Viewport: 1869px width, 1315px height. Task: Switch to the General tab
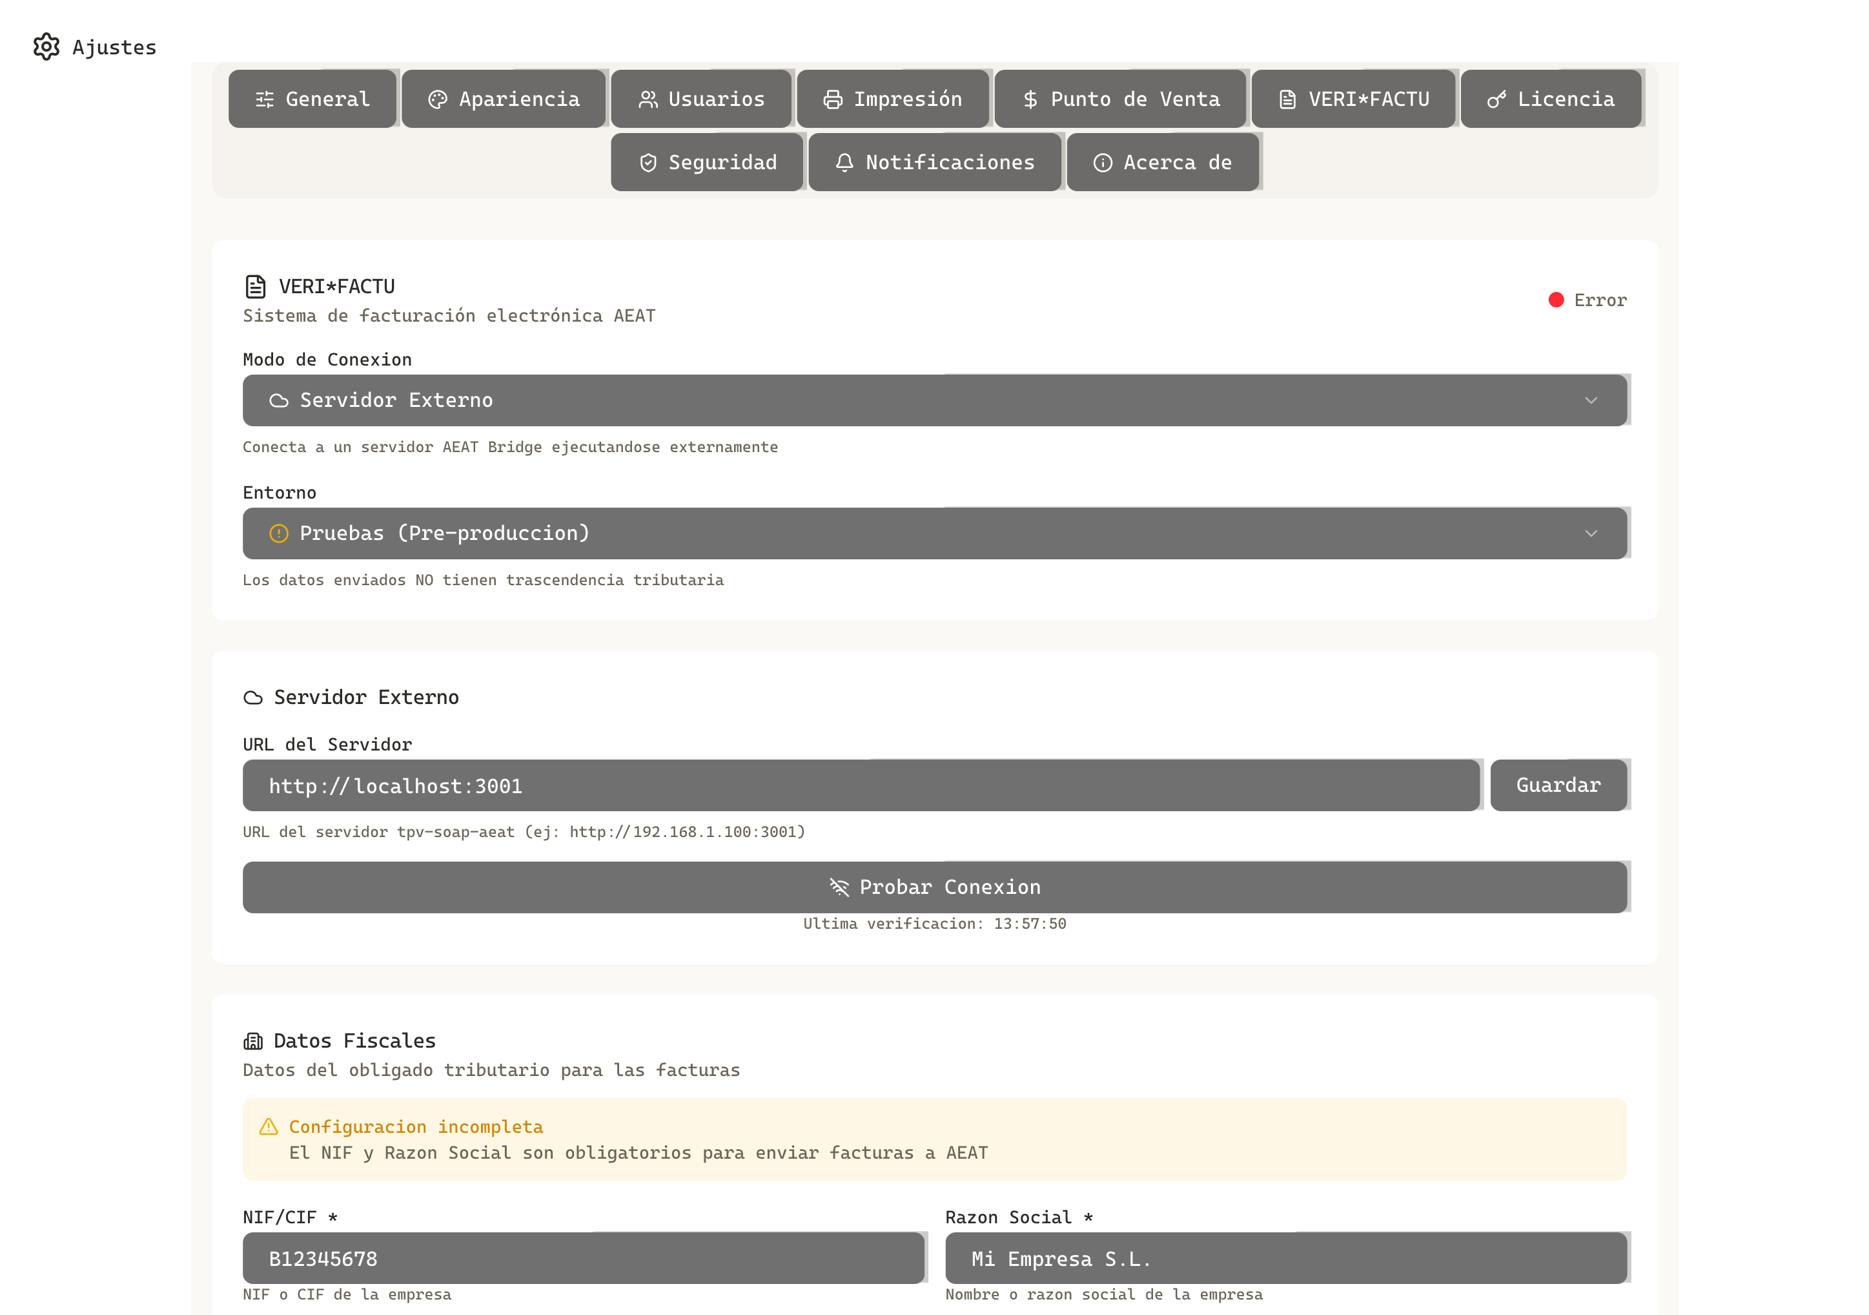click(312, 99)
